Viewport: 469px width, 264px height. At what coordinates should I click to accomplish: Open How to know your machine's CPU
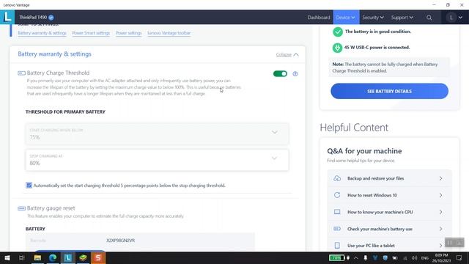coord(389,212)
